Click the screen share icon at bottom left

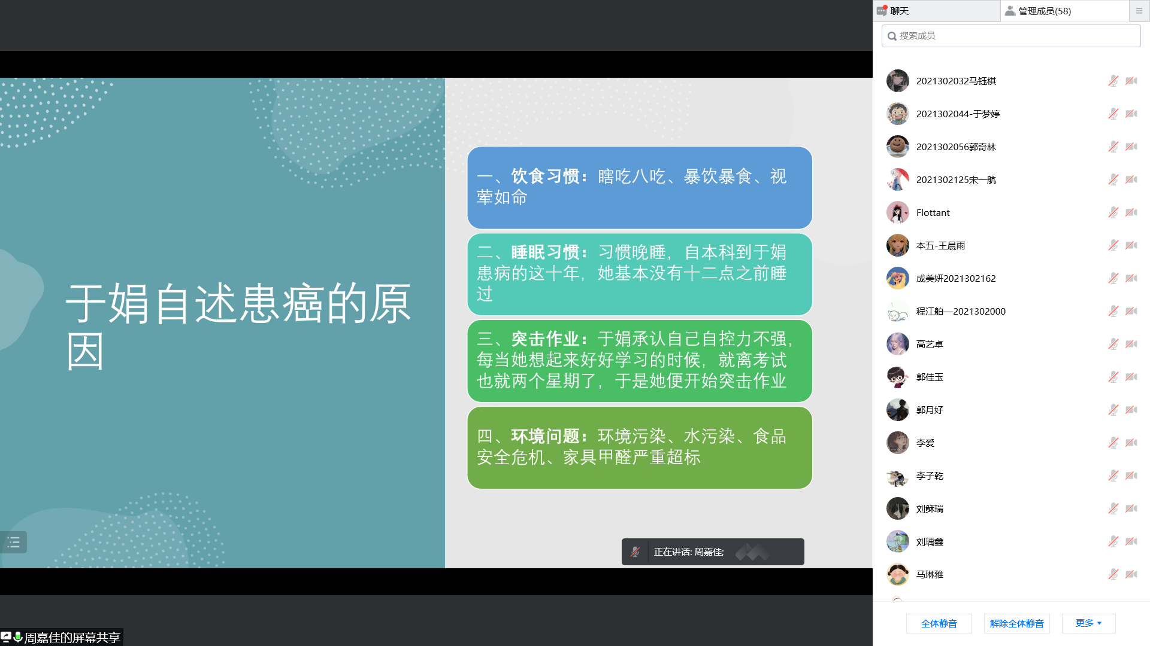click(6, 637)
